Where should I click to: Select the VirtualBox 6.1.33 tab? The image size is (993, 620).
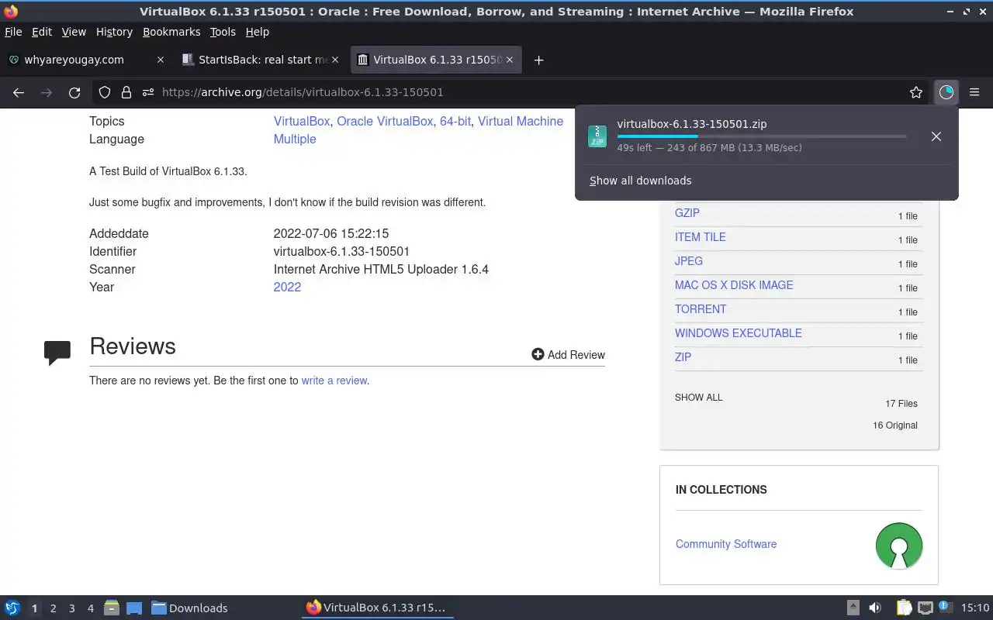pos(436,60)
